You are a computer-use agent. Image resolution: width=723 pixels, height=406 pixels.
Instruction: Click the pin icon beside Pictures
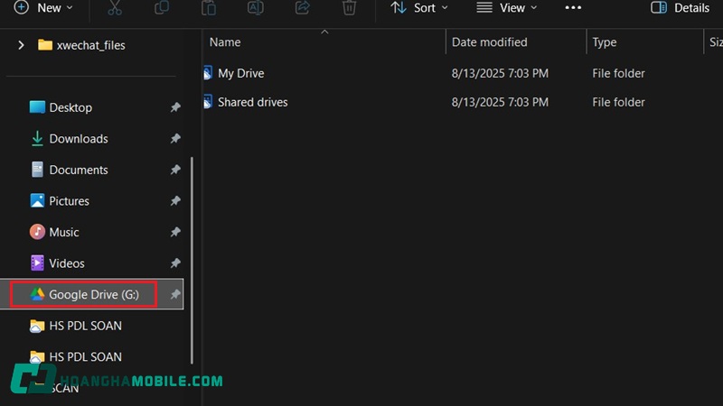[x=175, y=201]
